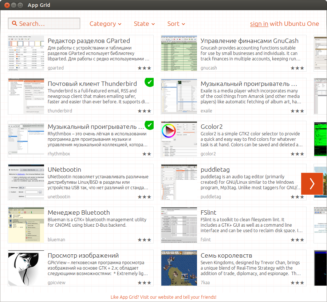Open the Rhythmbox screenshot thumbnail
327x302 pixels.
[x=26, y=139]
